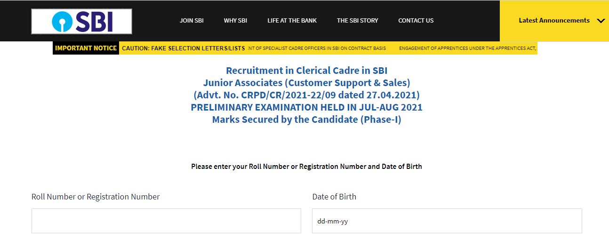Click the Marks Secured by the Candidate heading
This screenshot has width=609, height=239.
[306, 119]
